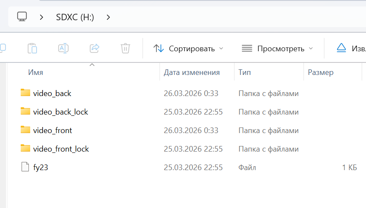This screenshot has height=208, width=366.
Task: Click the This PC monitor icon in breadcrumb
Action: 22,17
